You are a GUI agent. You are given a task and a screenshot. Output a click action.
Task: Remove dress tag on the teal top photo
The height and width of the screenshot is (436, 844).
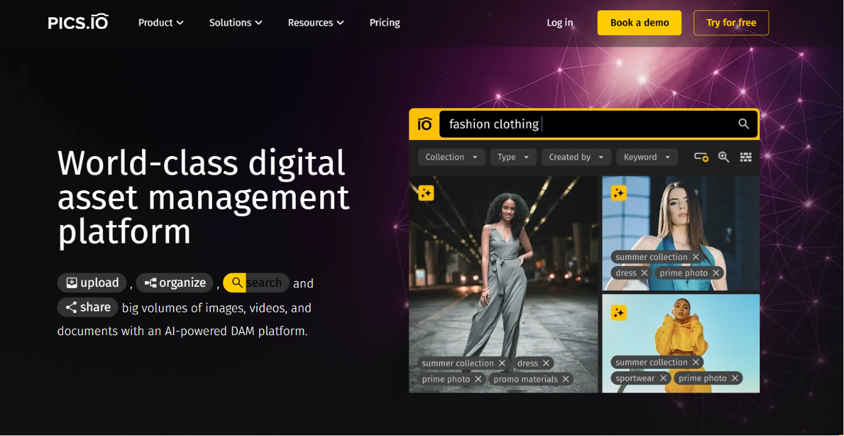coord(644,273)
